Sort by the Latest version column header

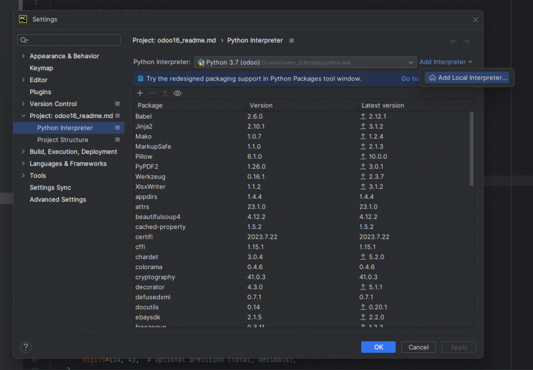click(x=416, y=105)
